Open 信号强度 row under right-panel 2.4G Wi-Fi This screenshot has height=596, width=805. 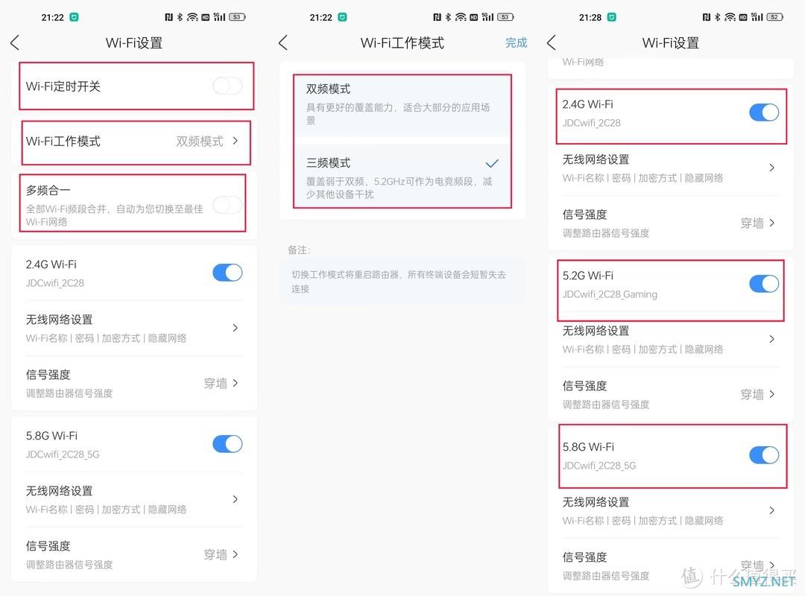pos(669,223)
